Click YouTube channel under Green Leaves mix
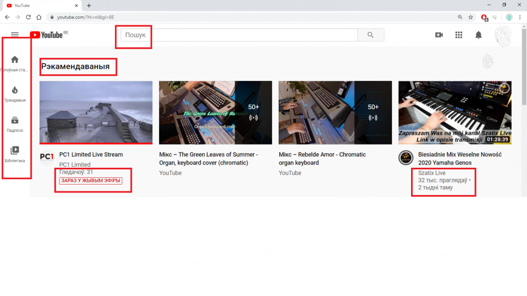The image size is (527, 296). (x=170, y=173)
